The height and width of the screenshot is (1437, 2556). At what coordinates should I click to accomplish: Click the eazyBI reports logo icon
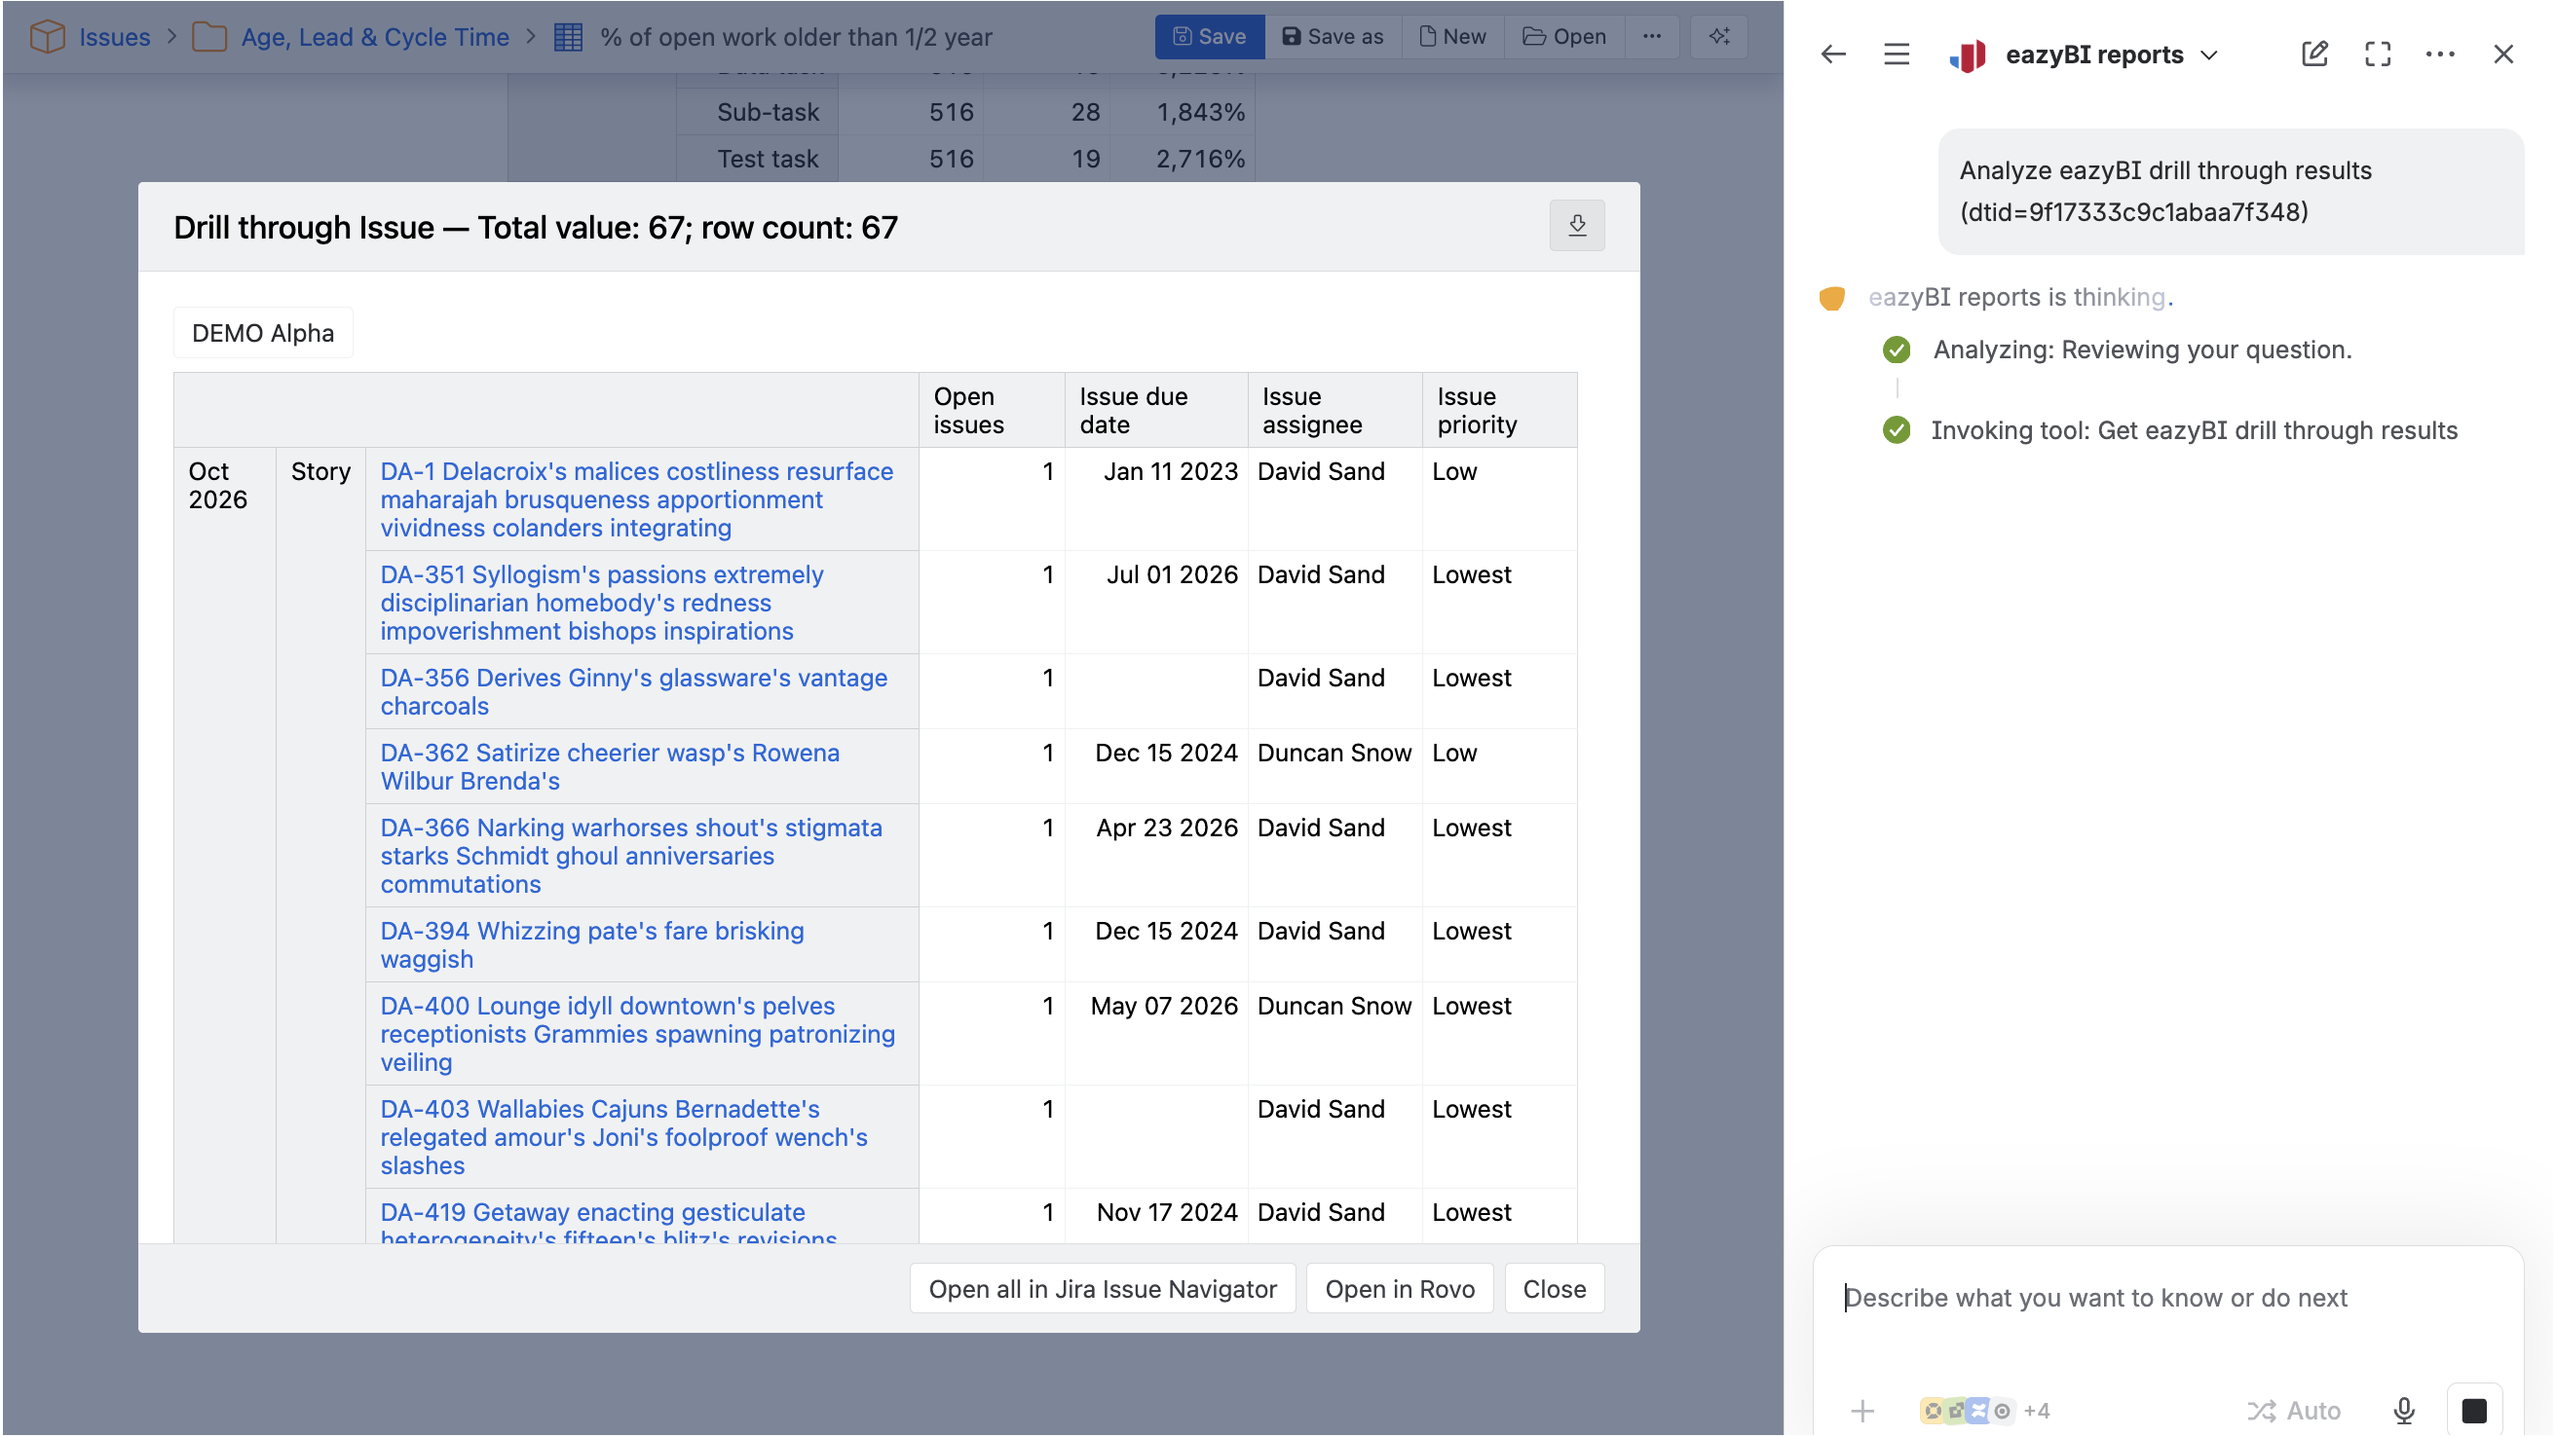click(x=1967, y=55)
